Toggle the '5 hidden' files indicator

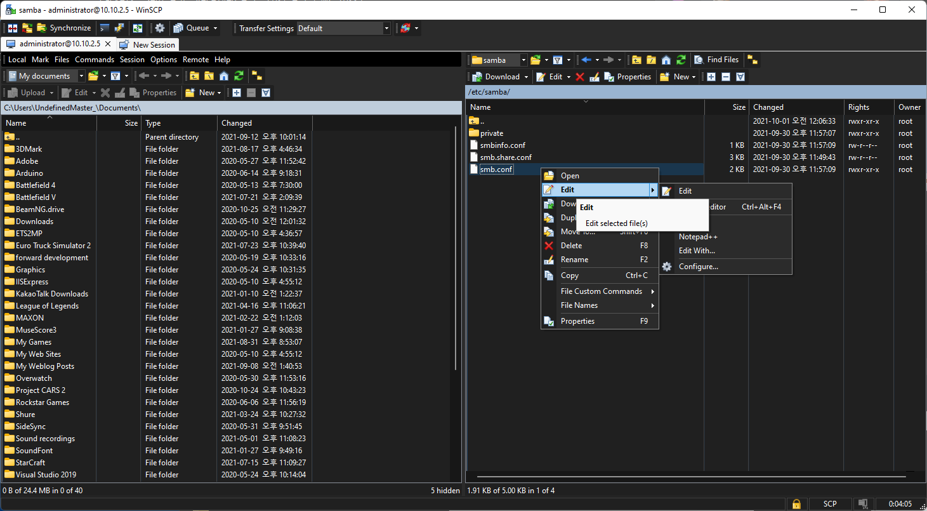(445, 490)
